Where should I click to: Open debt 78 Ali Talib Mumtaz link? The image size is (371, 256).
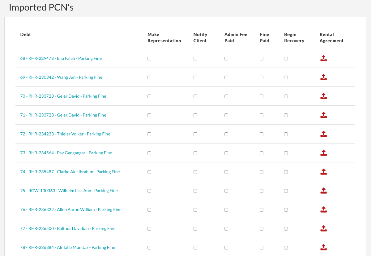click(68, 247)
